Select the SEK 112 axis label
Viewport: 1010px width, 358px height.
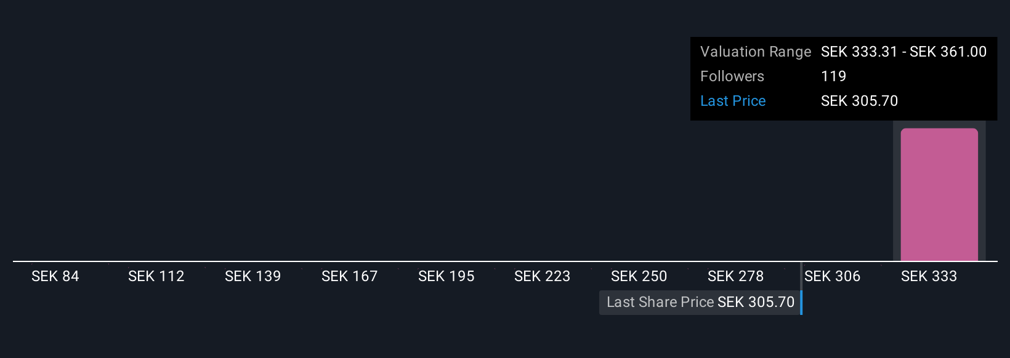click(x=156, y=276)
